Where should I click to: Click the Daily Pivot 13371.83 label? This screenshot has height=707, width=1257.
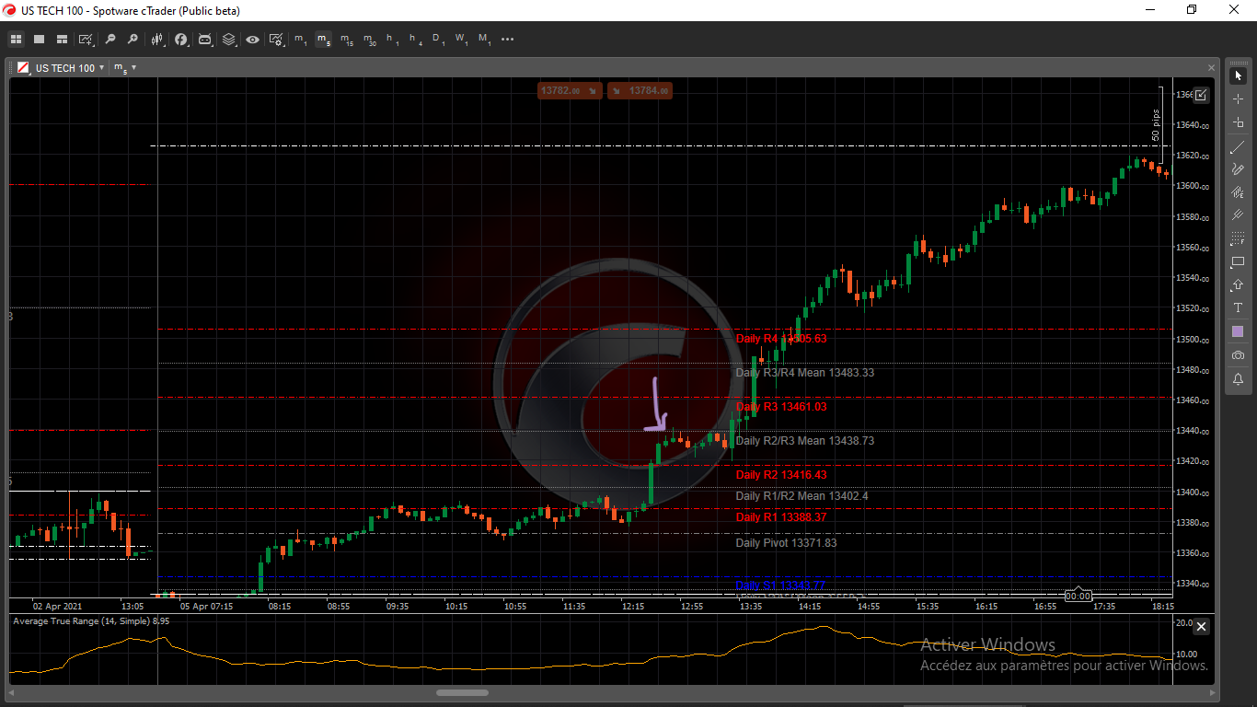[787, 543]
